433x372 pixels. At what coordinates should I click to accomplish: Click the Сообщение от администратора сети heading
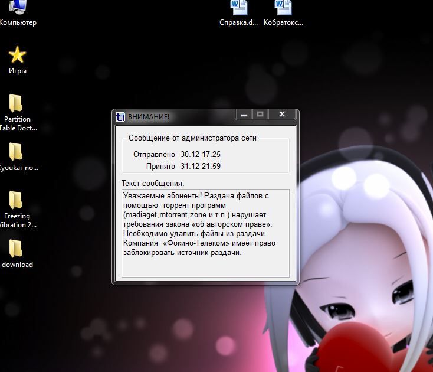tap(192, 138)
